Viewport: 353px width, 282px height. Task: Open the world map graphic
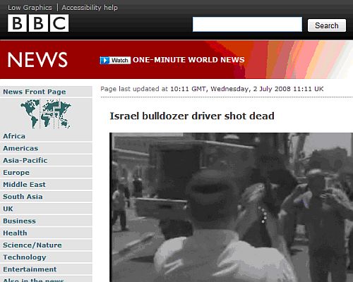tap(46, 114)
